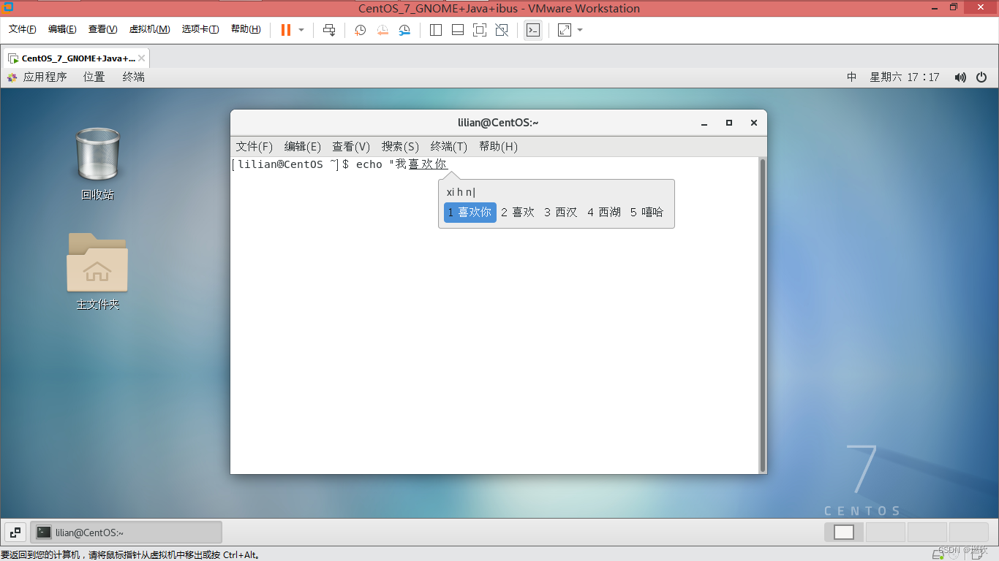The image size is (999, 561).
Task: Open the clock 星期六 17:17 calendar
Action: [905, 77]
